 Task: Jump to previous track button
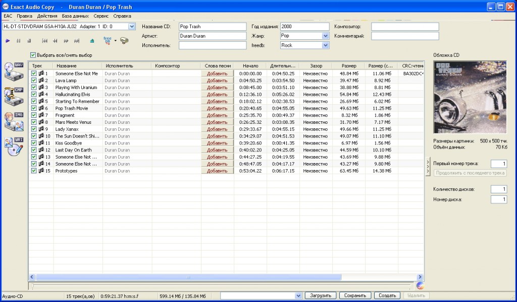pyautogui.click(x=45, y=41)
